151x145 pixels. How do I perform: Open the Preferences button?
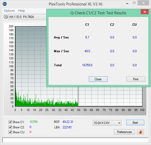pyautogui.click(x=124, y=132)
